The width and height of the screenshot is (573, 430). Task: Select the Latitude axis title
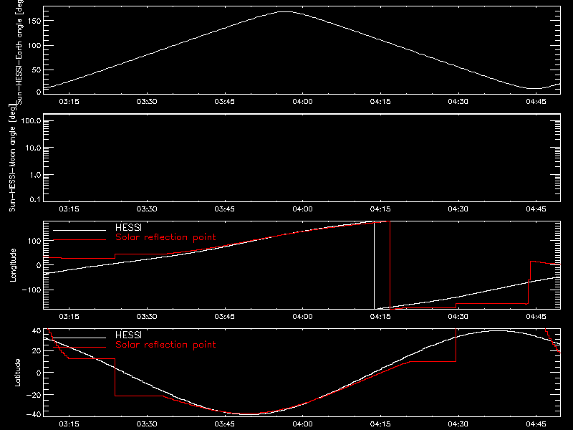tap(17, 373)
